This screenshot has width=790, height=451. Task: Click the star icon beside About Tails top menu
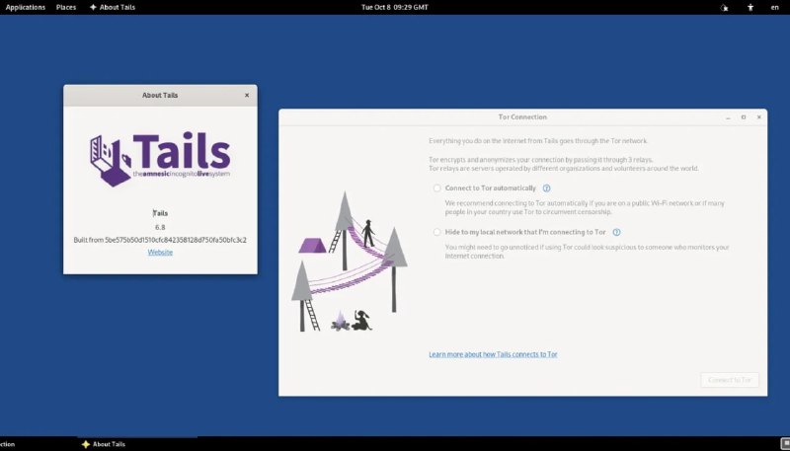[93, 7]
